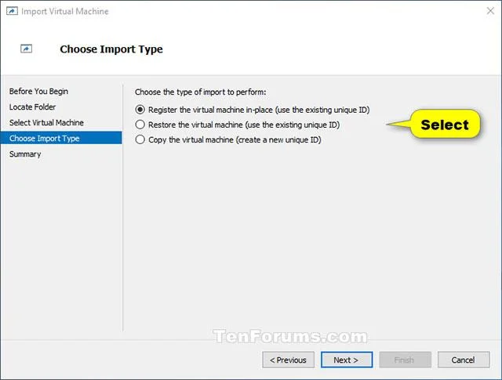Continue with the Next button
Screen dimensions: 502x380
(347, 360)
